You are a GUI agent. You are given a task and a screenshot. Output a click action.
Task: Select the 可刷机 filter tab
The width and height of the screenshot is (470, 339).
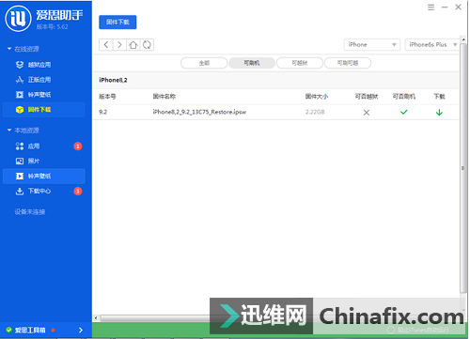click(252, 63)
